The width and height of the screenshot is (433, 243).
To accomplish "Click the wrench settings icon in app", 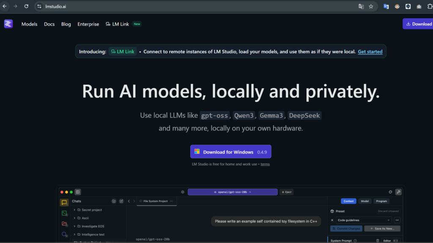I will [x=398, y=192].
